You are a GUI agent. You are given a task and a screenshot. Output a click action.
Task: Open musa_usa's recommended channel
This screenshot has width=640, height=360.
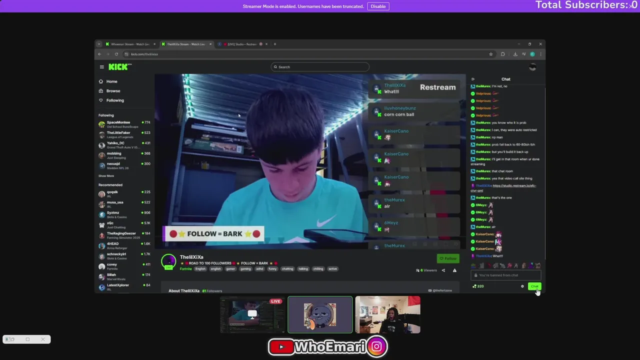(124, 203)
